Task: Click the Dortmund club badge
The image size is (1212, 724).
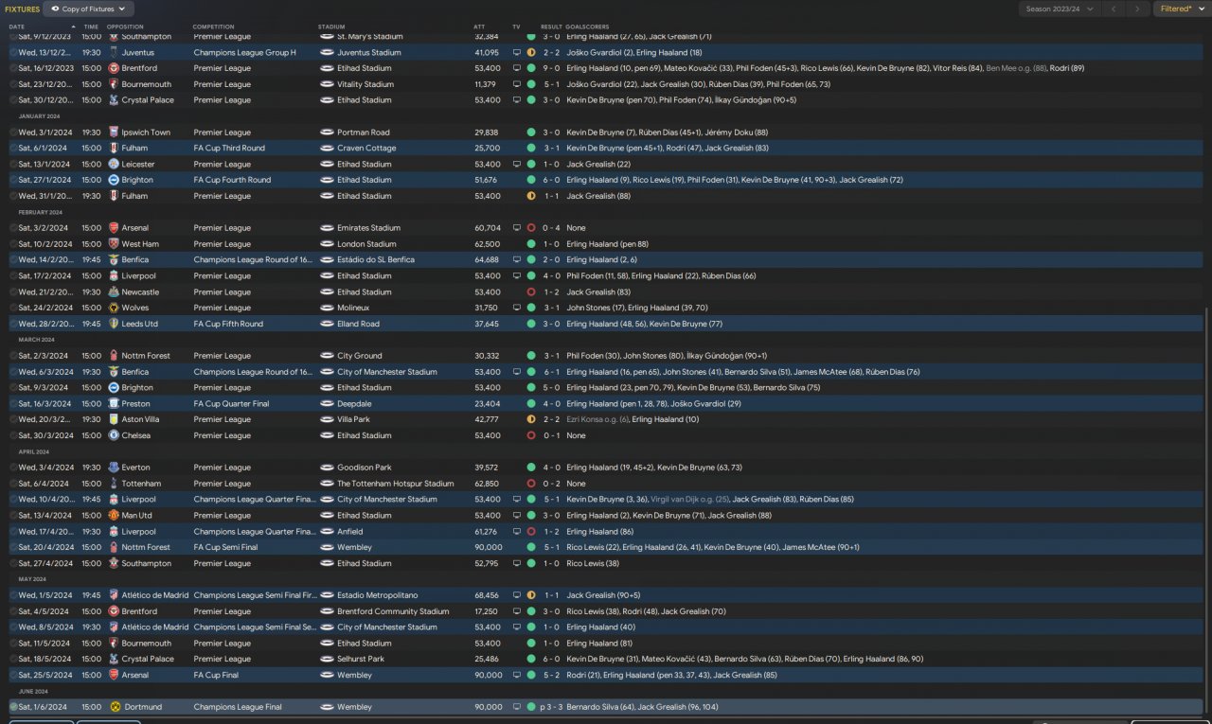Action: [x=114, y=707]
